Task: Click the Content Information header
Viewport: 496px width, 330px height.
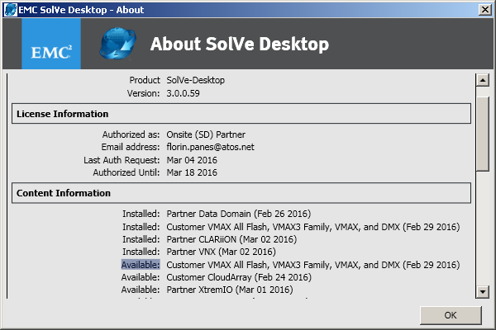Action: click(241, 193)
